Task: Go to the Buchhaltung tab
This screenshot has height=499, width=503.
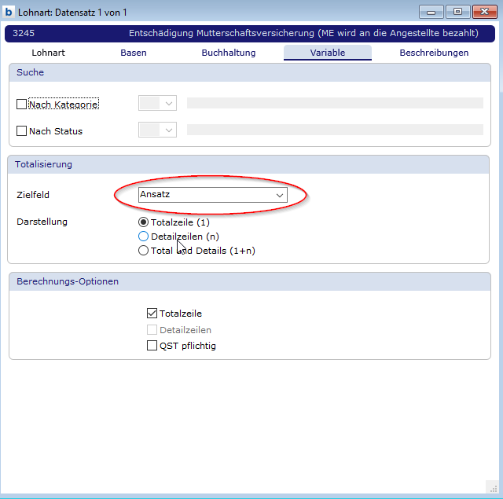Action: 229,53
